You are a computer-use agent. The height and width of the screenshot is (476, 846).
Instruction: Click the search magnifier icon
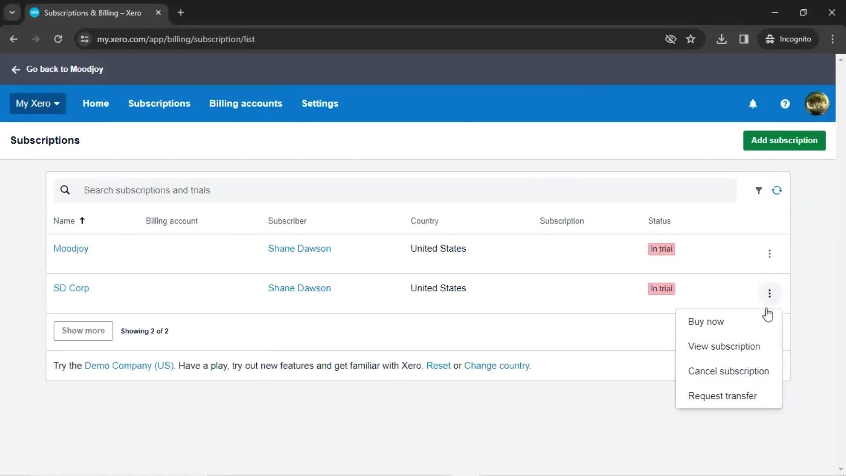coord(65,190)
